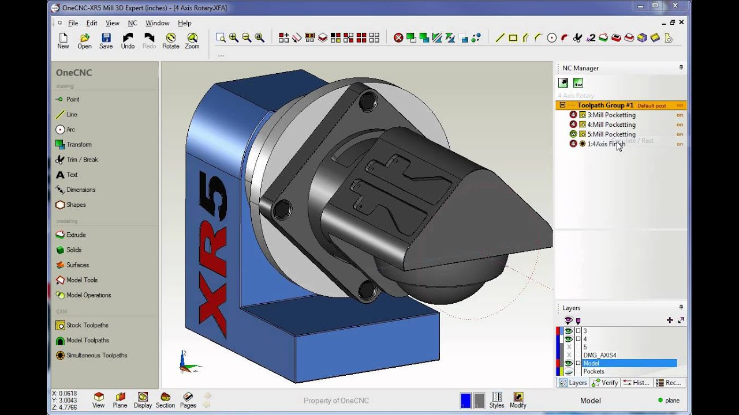Open Model Operations in sidebar

83,295
